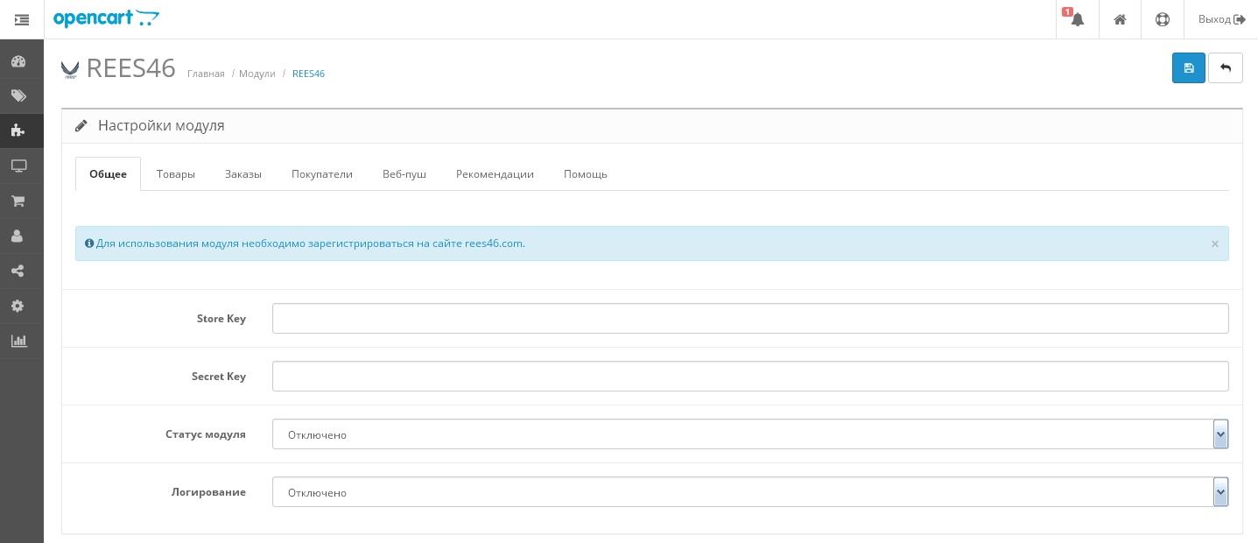Open the reports bar chart icon

click(18, 342)
